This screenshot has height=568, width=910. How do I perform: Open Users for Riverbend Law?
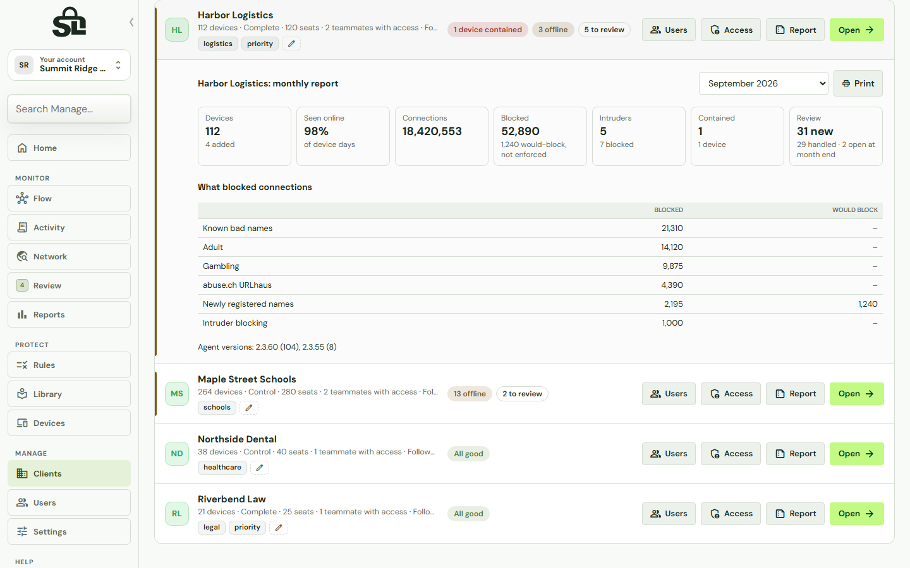[x=669, y=514]
